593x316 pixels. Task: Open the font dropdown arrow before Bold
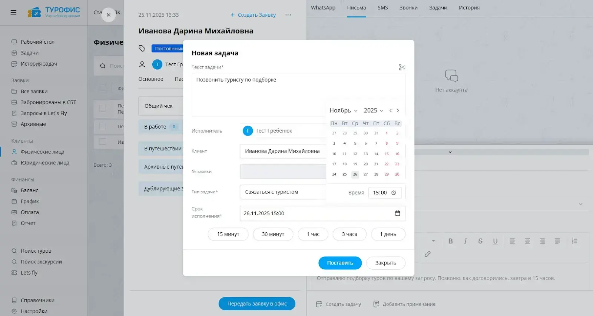coord(433,241)
